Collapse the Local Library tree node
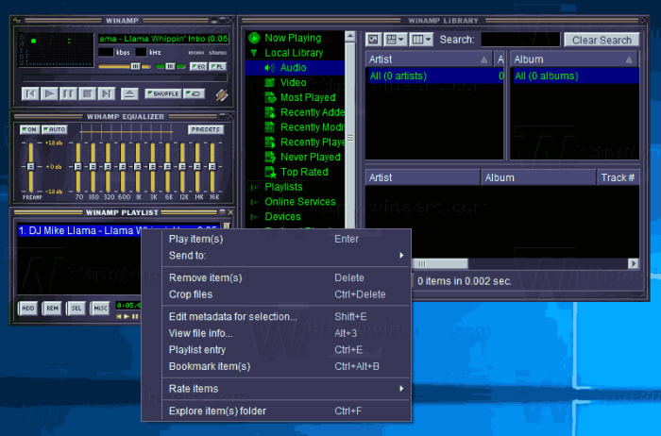661x436 pixels. tap(254, 53)
